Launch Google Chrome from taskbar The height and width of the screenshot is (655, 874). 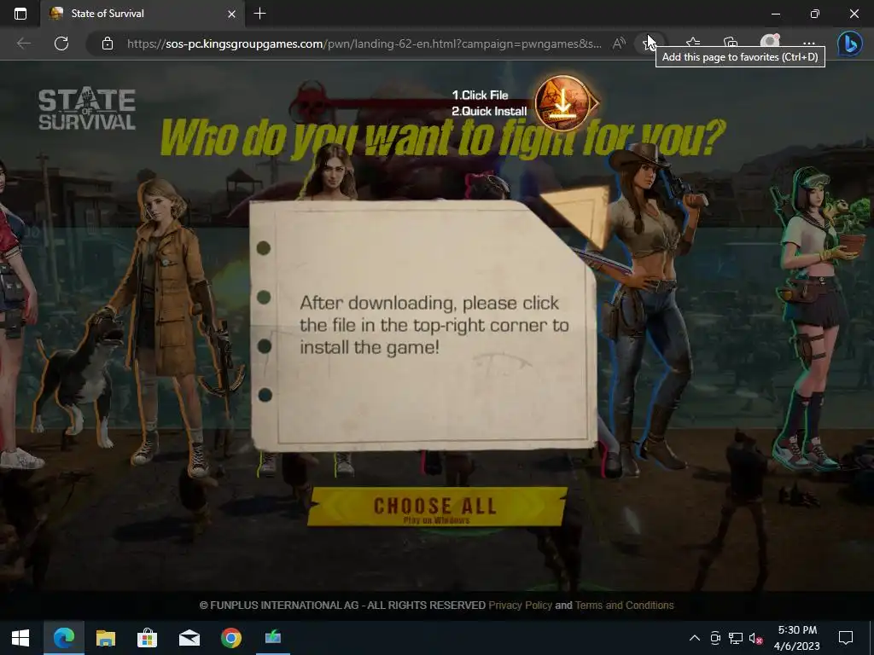[230, 638]
